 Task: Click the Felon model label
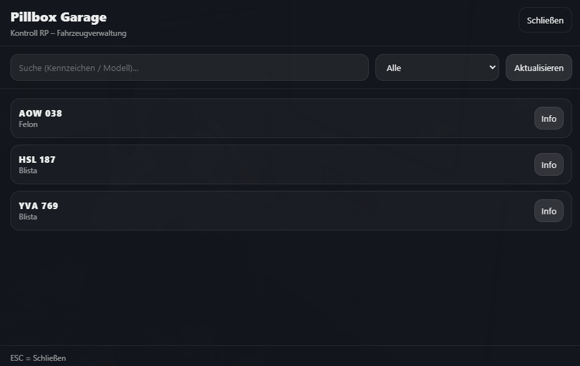pos(29,124)
